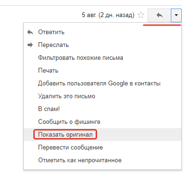Choose Удалить это письмо
This screenshot has height=177, width=187.
coord(102,96)
